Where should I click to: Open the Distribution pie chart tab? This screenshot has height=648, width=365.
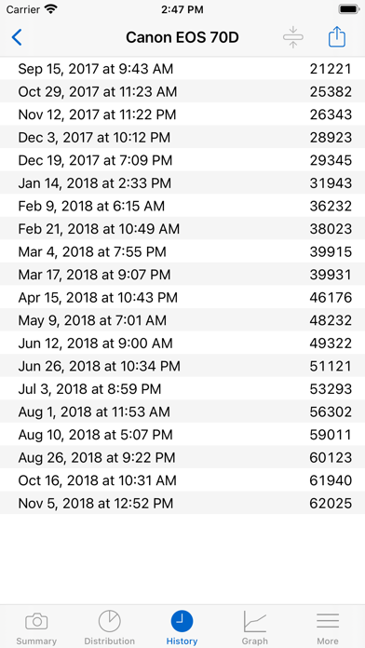click(110, 627)
